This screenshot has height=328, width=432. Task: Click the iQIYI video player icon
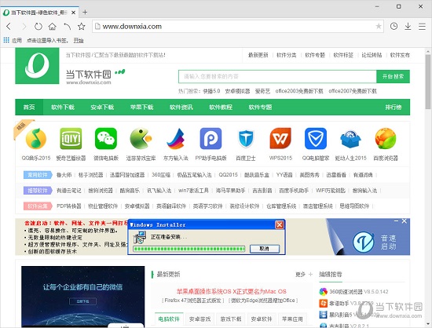[x=71, y=138]
